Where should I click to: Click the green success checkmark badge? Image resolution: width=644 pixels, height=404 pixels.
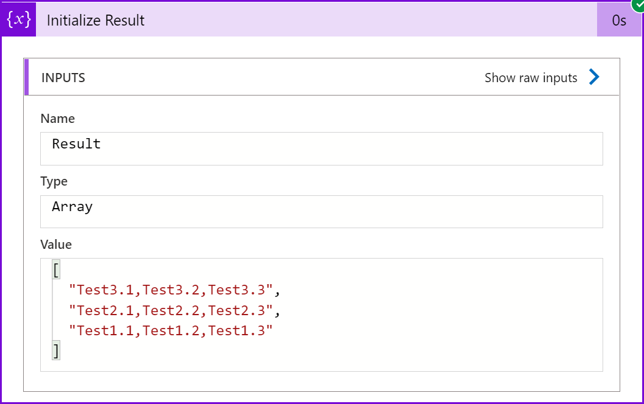point(638,5)
